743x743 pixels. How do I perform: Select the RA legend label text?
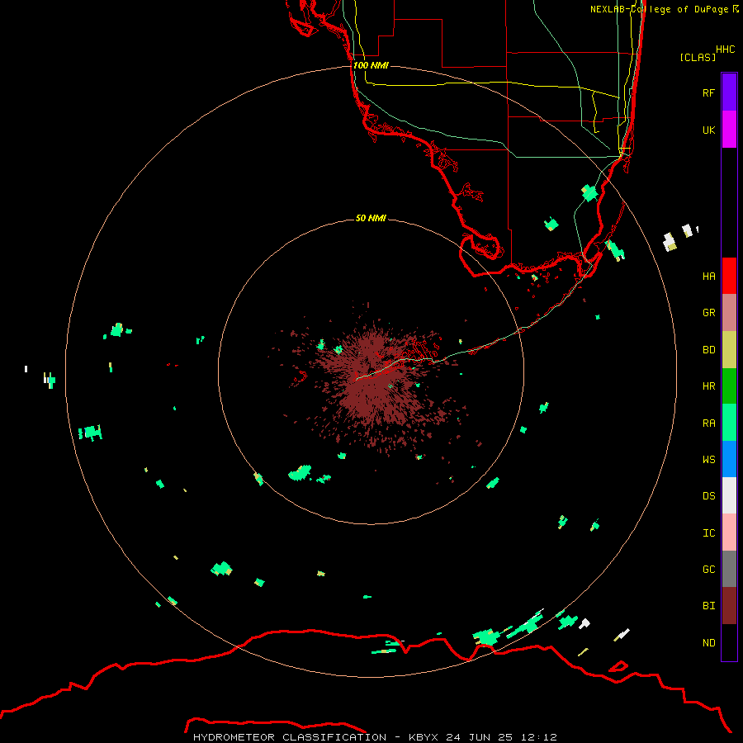[x=708, y=424]
